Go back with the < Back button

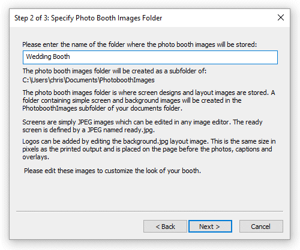pos(165,227)
